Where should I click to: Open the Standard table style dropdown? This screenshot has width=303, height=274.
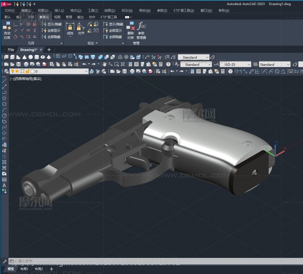(288, 64)
